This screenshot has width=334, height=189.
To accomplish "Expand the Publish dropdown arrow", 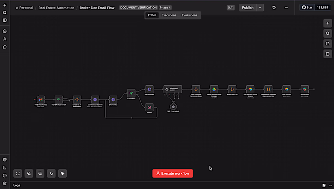I will [x=260, y=8].
